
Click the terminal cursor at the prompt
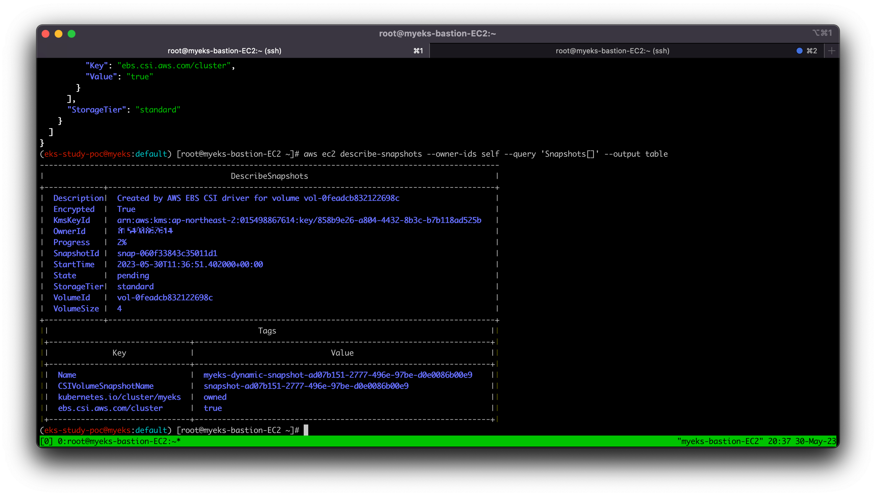(306, 430)
